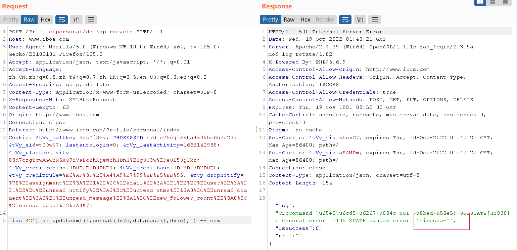Image resolution: width=517 pixels, height=250 pixels.
Task: Click 'X-Powered-By: PHP/5.6.9' header
Action: [x=307, y=62]
